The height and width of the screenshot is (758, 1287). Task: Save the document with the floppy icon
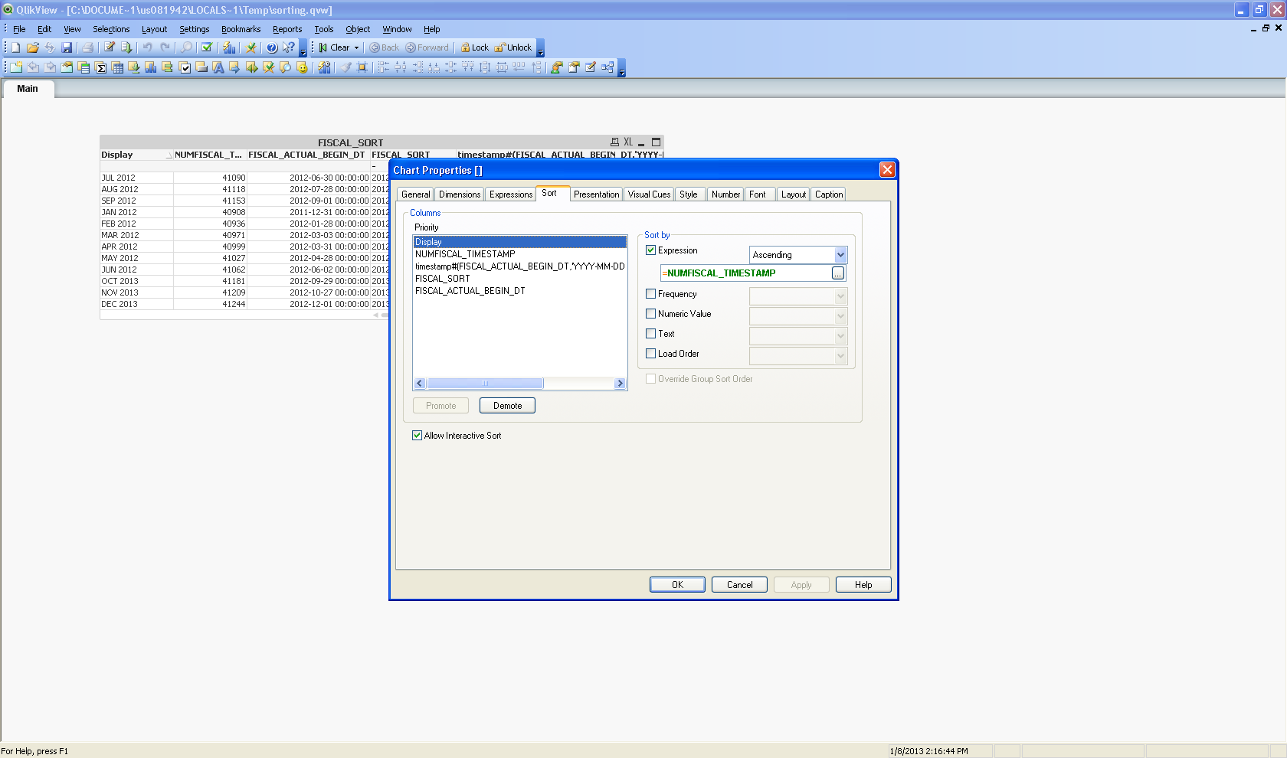click(67, 47)
